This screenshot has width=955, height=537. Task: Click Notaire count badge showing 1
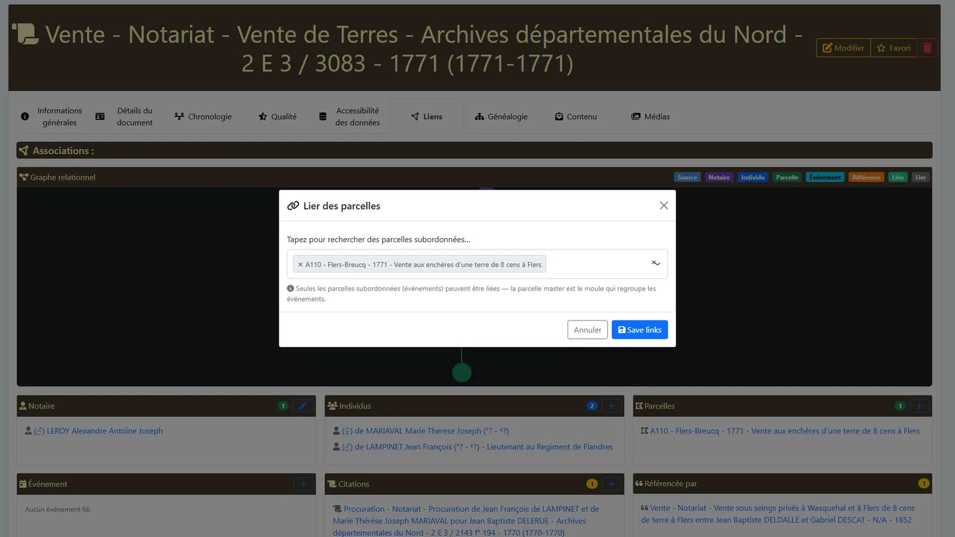pos(283,406)
